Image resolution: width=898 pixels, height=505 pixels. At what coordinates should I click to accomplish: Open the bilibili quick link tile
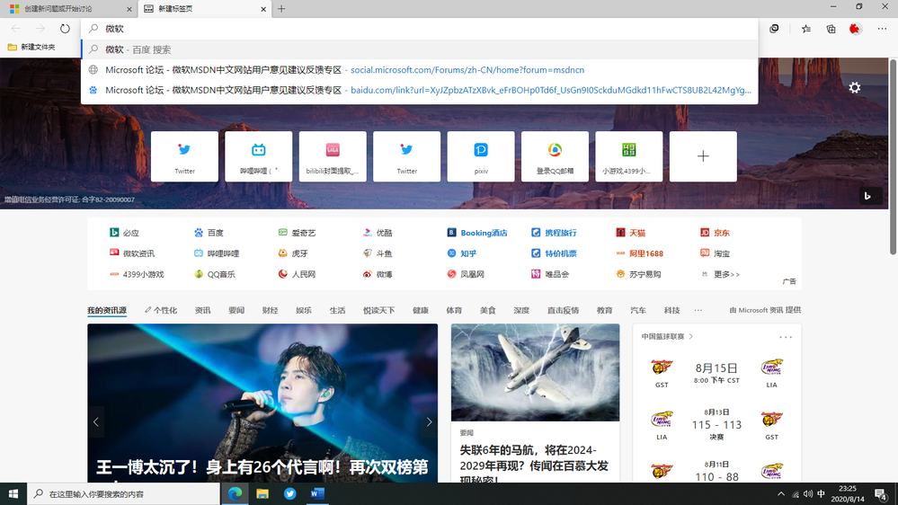pyautogui.click(x=258, y=156)
